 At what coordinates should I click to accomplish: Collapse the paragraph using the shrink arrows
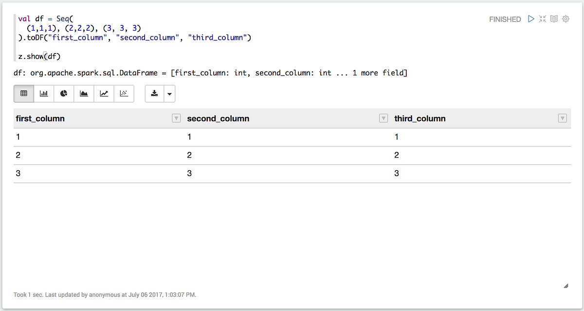[542, 18]
